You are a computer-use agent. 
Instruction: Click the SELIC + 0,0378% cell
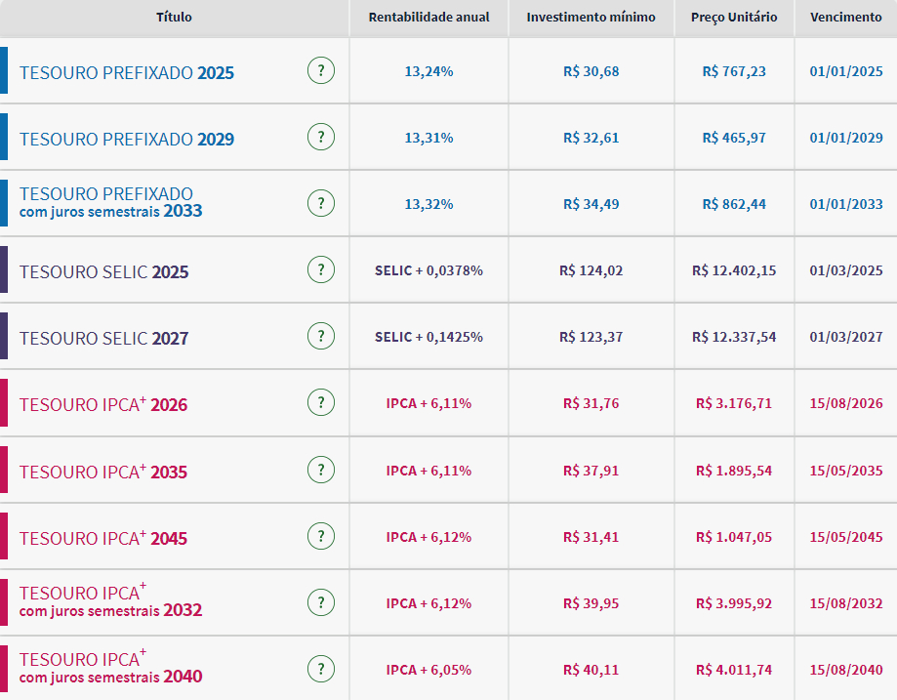pyautogui.click(x=429, y=270)
